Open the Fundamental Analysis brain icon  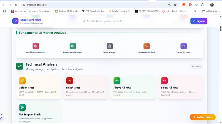point(73,46)
